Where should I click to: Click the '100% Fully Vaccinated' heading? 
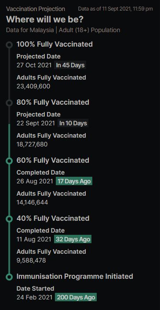coord(55,44)
